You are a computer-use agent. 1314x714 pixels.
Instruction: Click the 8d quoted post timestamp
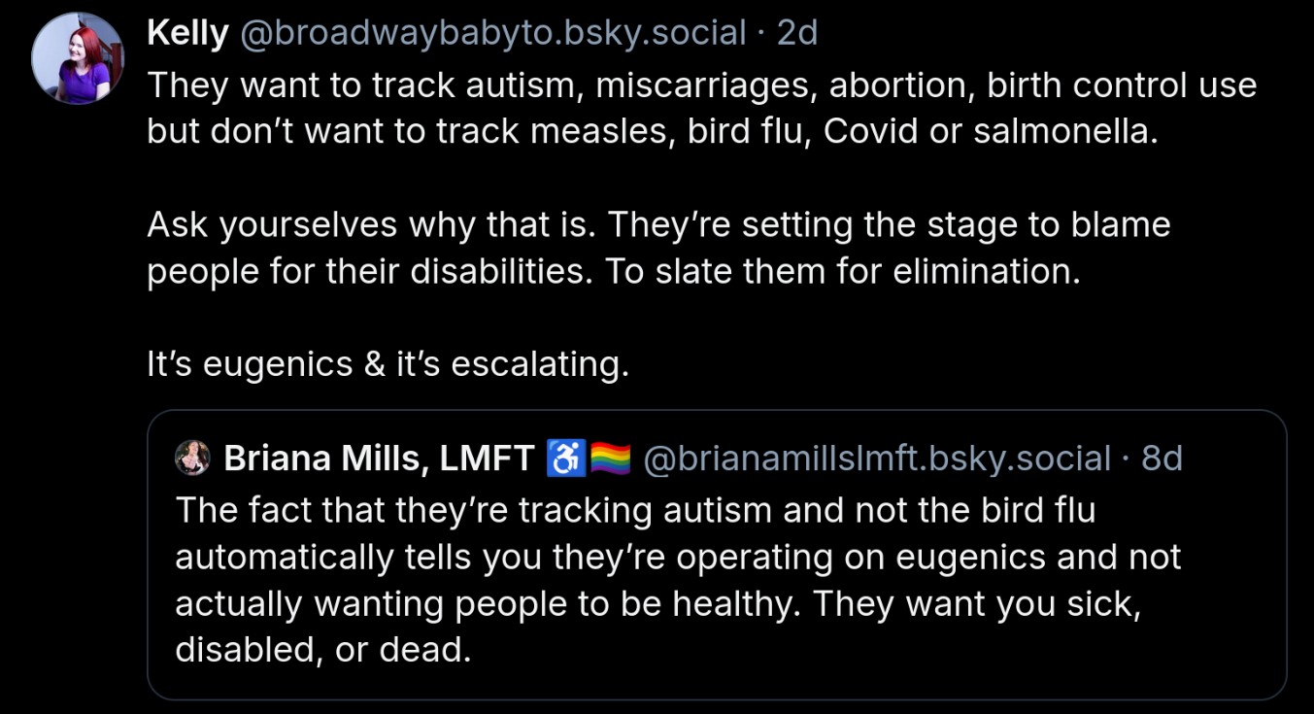pos(1162,458)
